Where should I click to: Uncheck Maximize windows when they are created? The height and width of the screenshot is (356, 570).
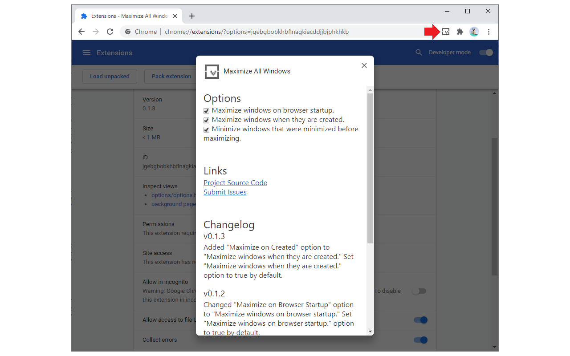pyautogui.click(x=207, y=120)
